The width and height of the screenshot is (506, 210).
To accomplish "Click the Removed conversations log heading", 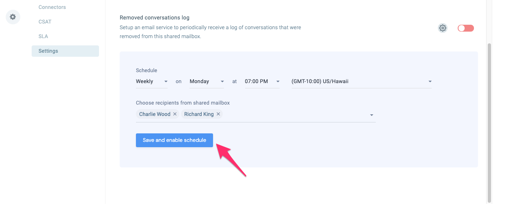I will [x=155, y=18].
